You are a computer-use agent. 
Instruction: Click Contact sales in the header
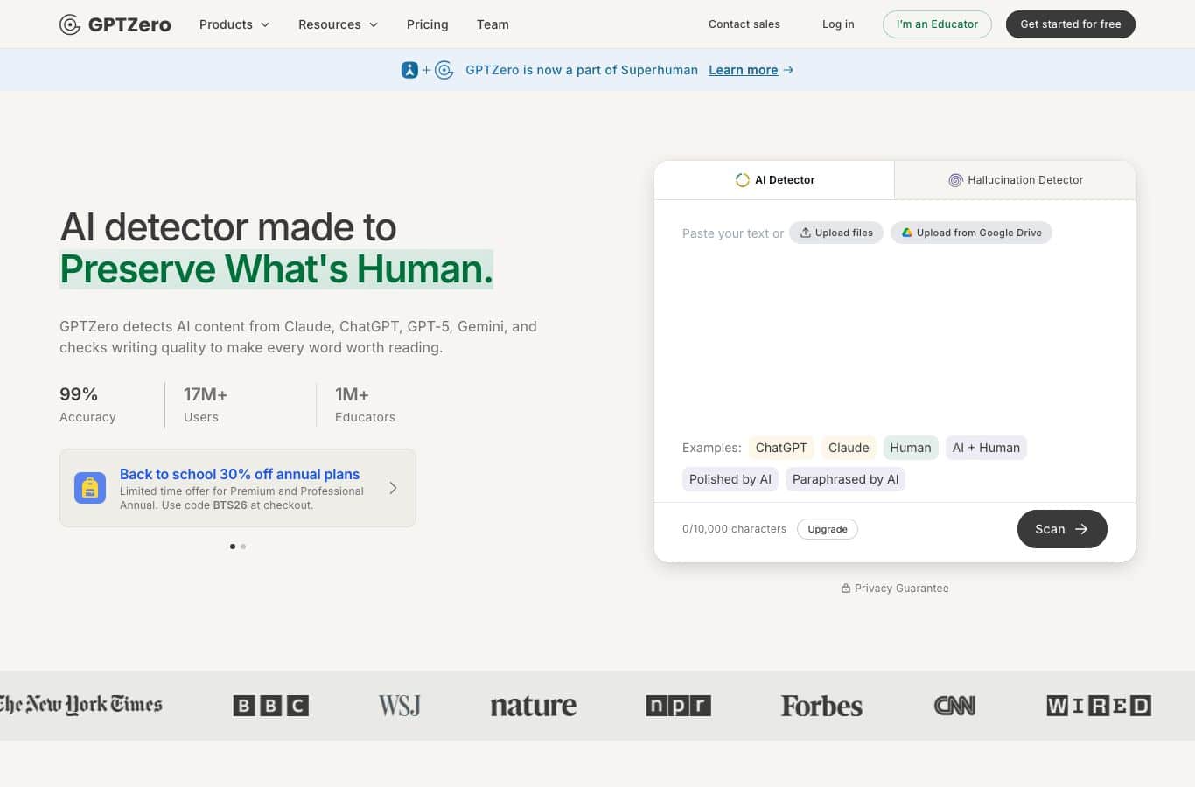[x=744, y=24]
